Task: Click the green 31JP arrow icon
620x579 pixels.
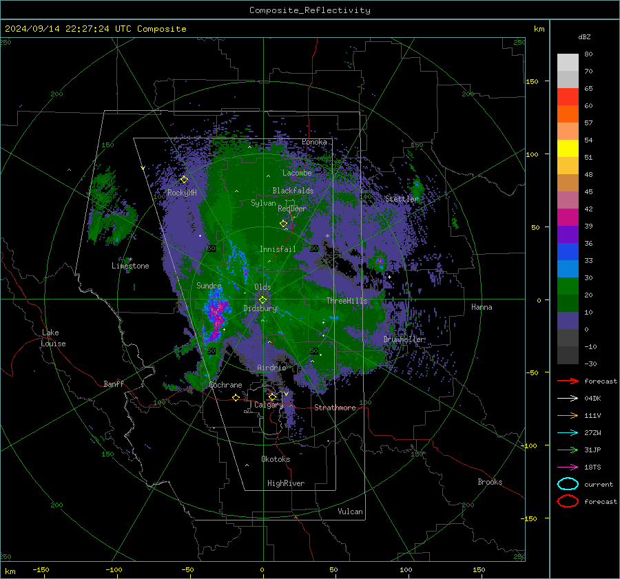Action: coord(568,450)
